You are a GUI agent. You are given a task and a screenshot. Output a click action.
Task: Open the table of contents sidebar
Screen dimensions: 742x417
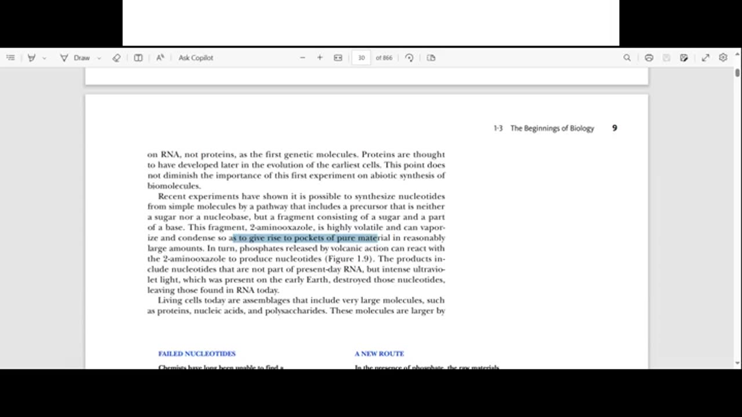(x=10, y=58)
